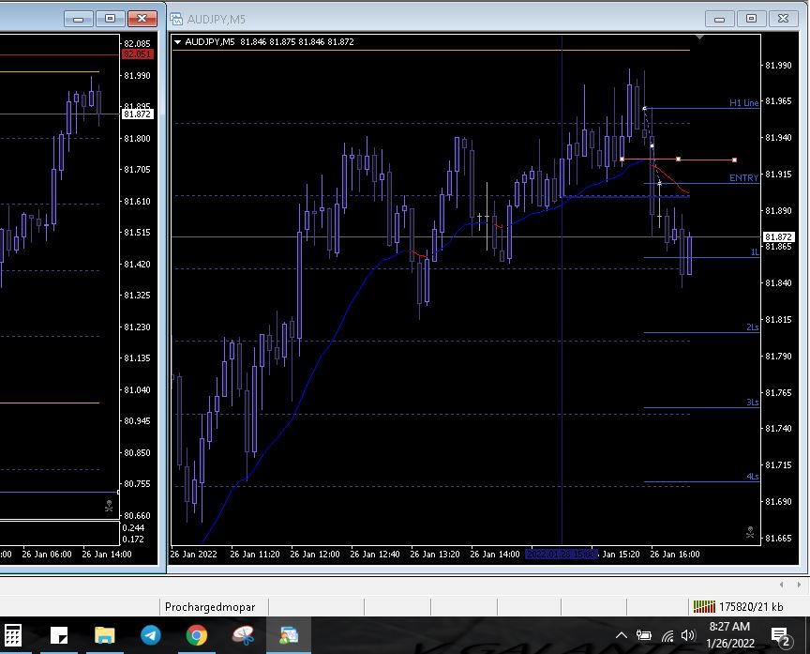The height and width of the screenshot is (654, 810).
Task: Expand the AUDJPY,M5 chart header triangle
Action: click(178, 42)
